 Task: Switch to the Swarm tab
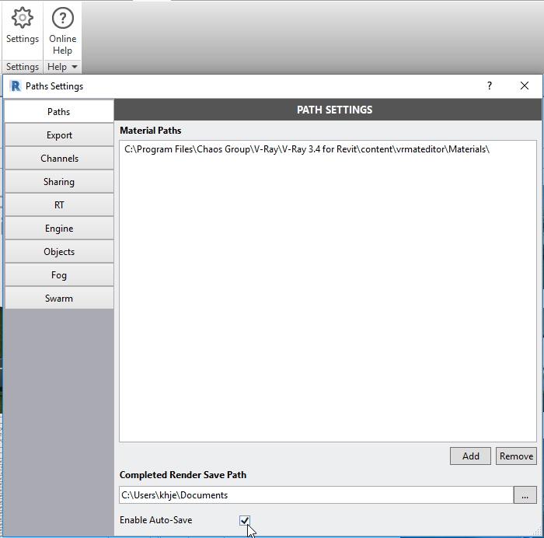tap(59, 299)
